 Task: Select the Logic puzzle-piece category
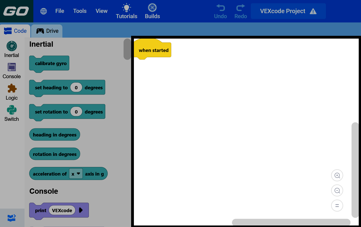pos(12,88)
